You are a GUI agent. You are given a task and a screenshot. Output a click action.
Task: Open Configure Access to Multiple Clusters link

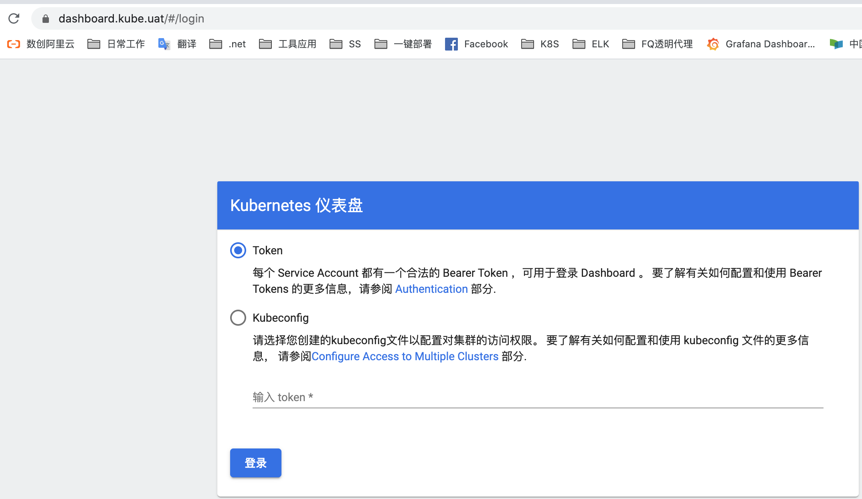point(405,356)
